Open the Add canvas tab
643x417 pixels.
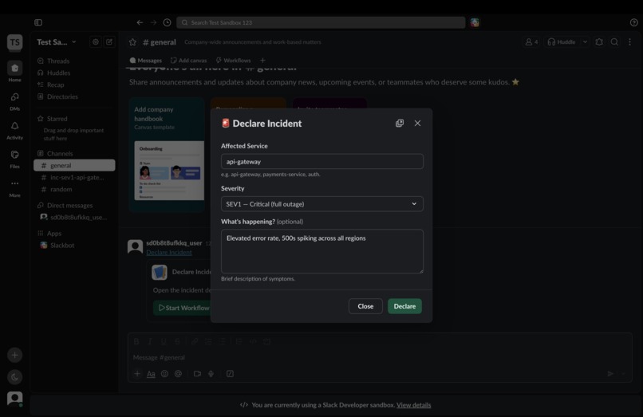[188, 61]
